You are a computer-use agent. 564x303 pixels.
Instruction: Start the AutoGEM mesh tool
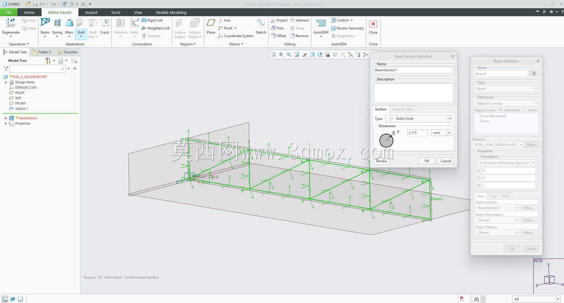pyautogui.click(x=321, y=27)
